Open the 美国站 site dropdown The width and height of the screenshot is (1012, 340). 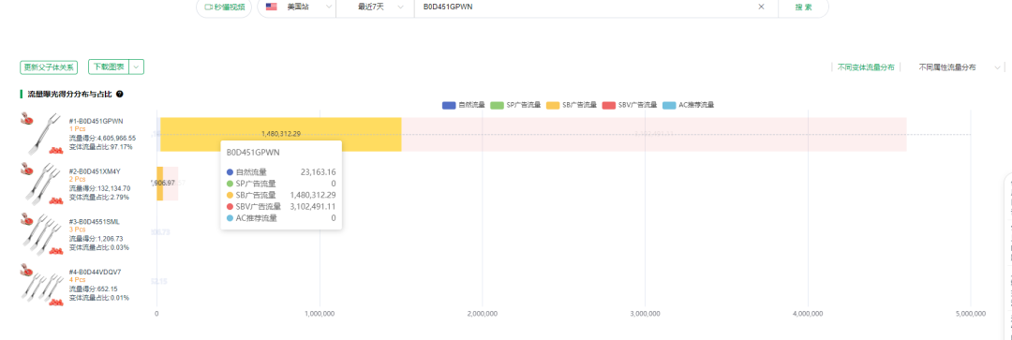coord(297,7)
